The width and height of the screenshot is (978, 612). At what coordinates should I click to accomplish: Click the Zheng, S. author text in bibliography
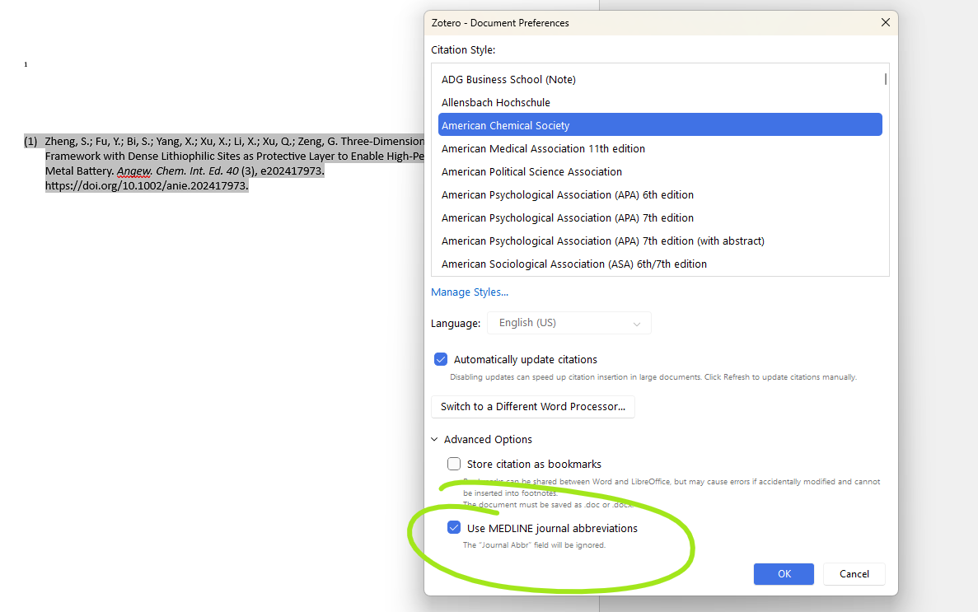coord(68,142)
